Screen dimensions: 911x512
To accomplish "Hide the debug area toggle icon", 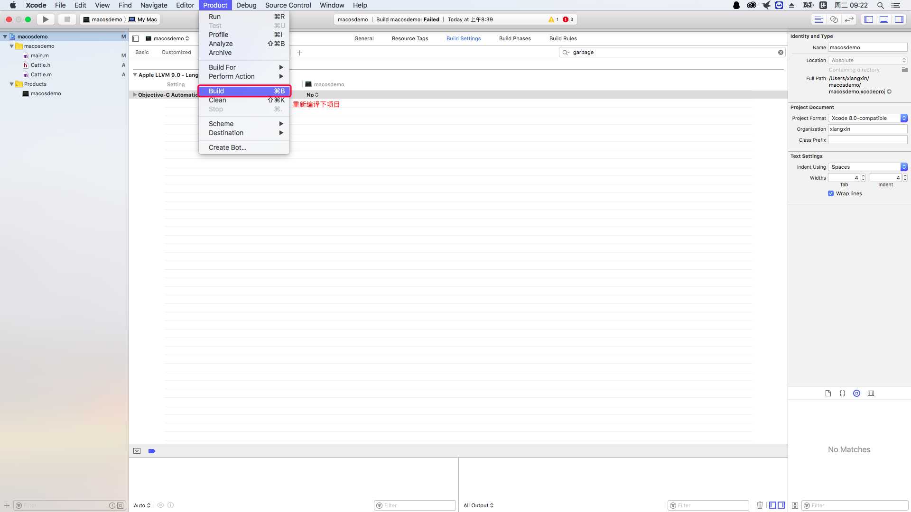I will (x=137, y=451).
